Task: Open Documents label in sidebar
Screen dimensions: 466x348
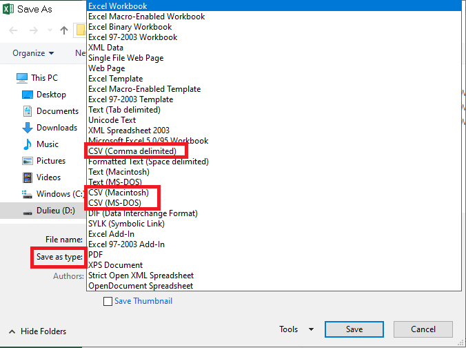Action: point(57,111)
